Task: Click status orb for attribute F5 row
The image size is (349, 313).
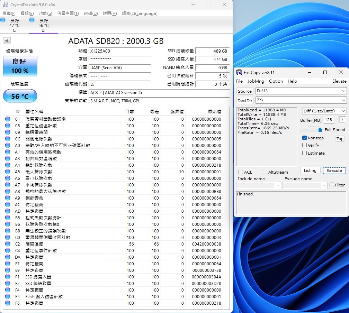Action: pos(8,296)
